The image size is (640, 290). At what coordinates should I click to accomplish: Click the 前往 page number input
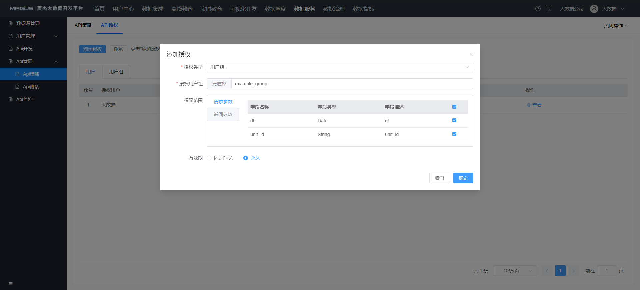(x=607, y=271)
